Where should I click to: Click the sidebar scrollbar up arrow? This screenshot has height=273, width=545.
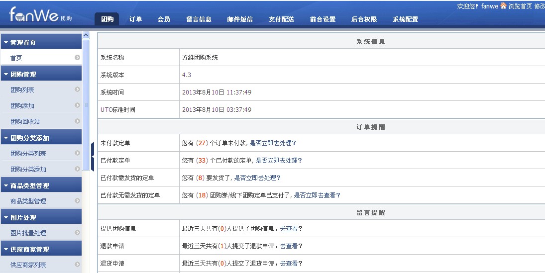click(x=86, y=35)
